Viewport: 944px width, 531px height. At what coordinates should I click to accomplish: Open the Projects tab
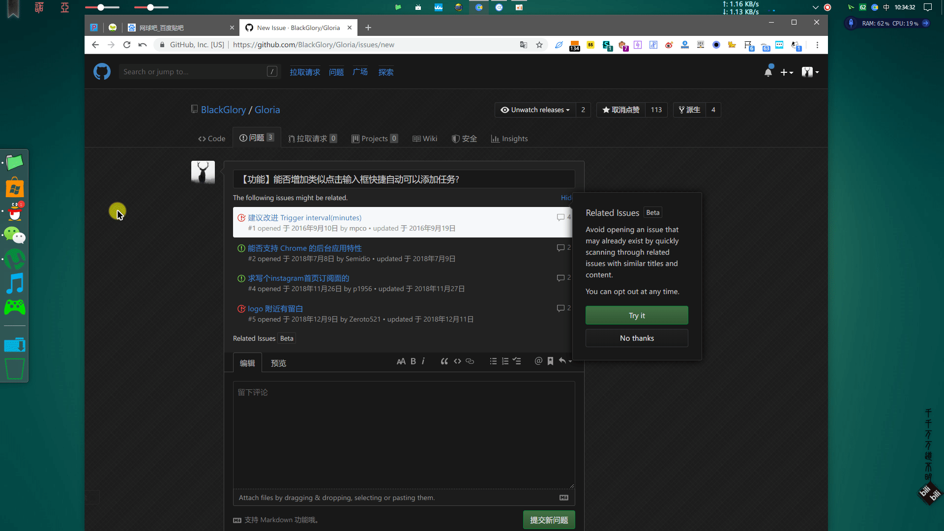[375, 139]
